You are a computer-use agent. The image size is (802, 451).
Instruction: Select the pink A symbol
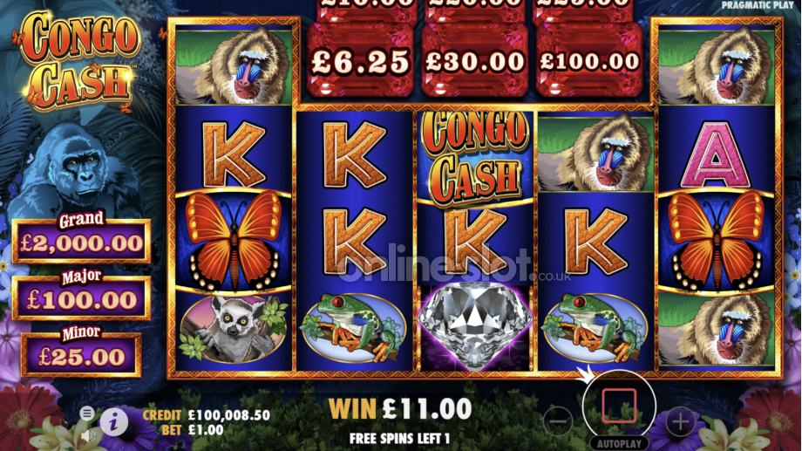click(716, 155)
